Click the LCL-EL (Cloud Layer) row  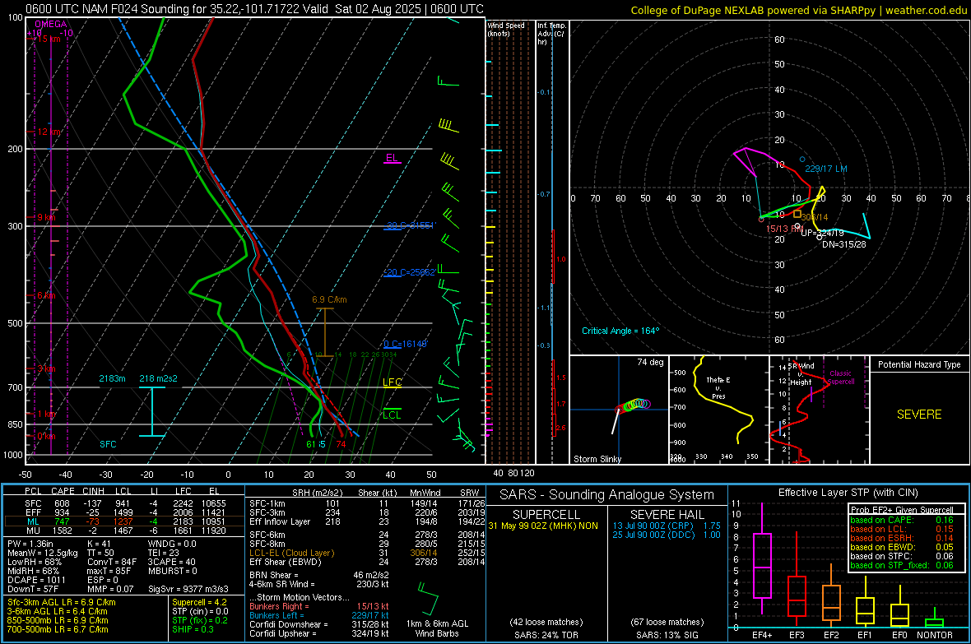367,553
